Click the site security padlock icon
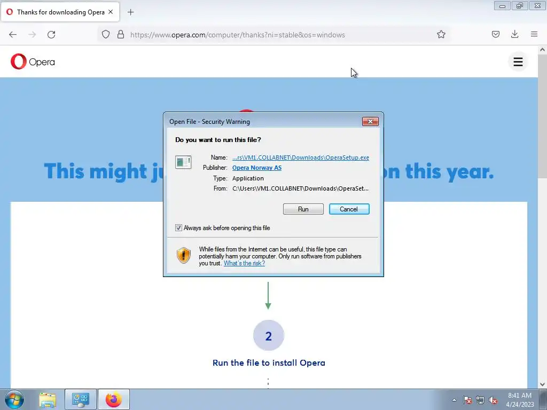 (121, 34)
